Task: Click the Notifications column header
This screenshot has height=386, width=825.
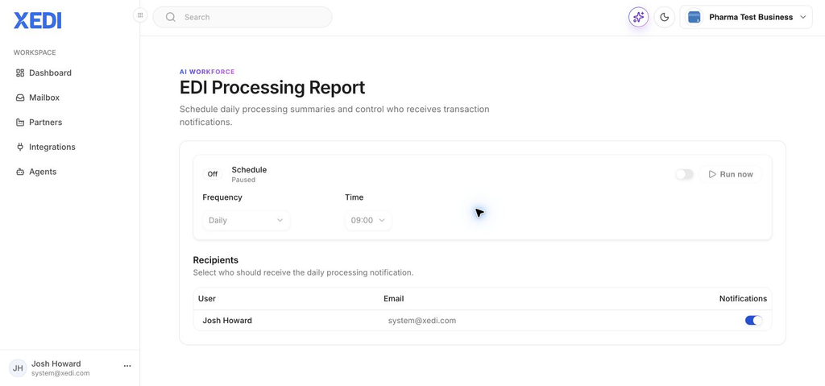Action: click(x=743, y=299)
